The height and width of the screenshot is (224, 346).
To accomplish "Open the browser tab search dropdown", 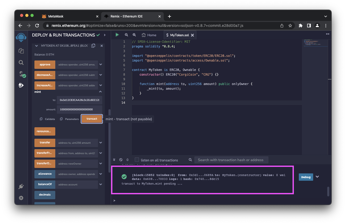I will point(326,16).
